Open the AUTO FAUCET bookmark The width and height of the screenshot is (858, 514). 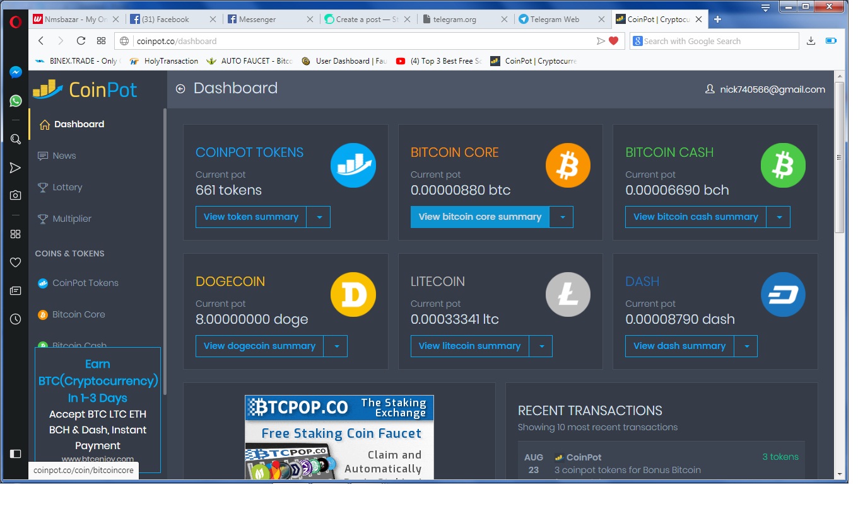click(249, 61)
